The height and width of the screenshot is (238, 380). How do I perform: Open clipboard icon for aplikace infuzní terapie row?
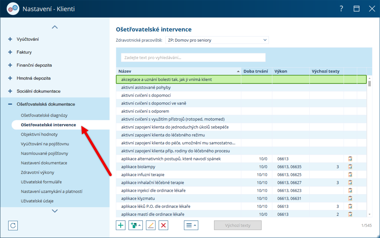[350, 175]
